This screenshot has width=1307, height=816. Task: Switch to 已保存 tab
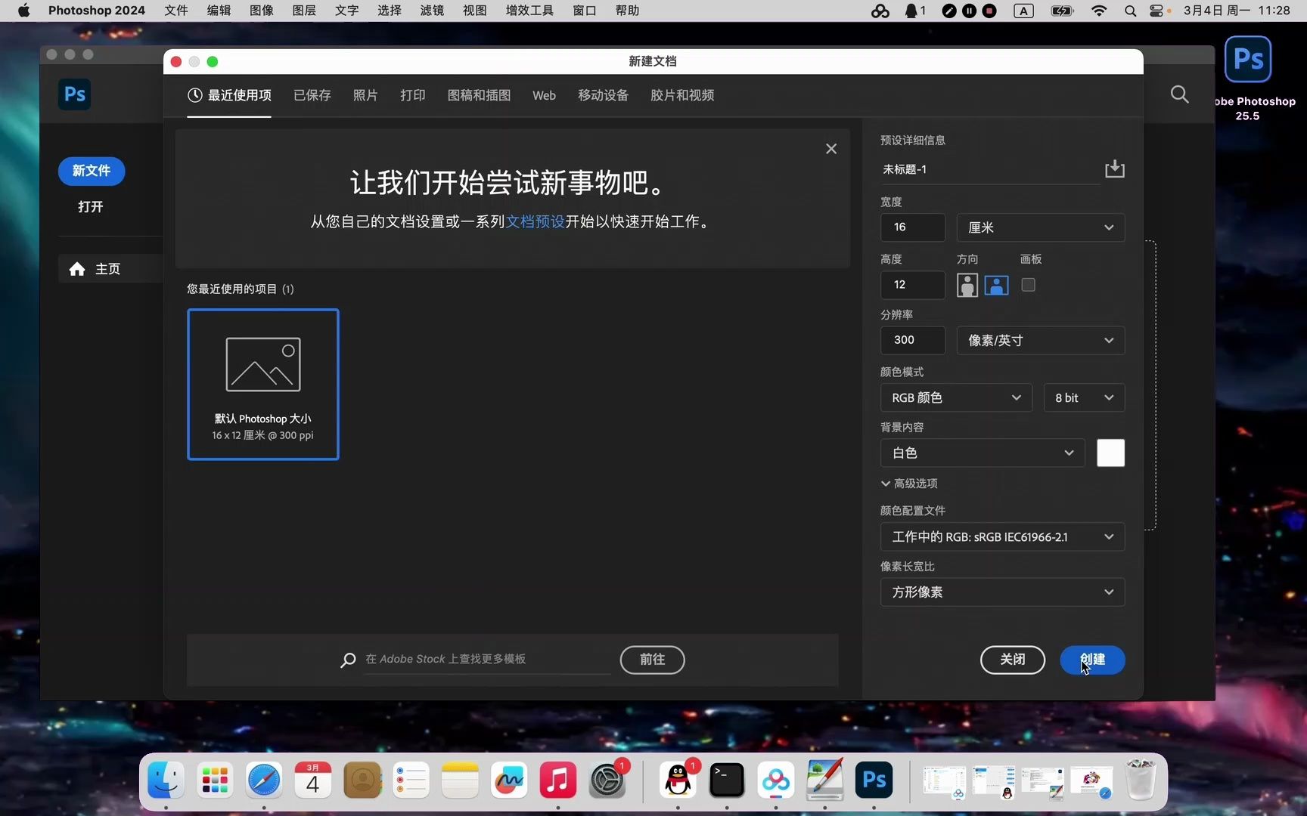pos(312,95)
